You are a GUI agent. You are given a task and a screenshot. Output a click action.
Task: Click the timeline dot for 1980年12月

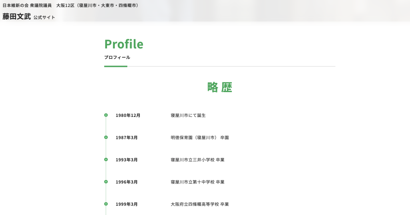106,115
